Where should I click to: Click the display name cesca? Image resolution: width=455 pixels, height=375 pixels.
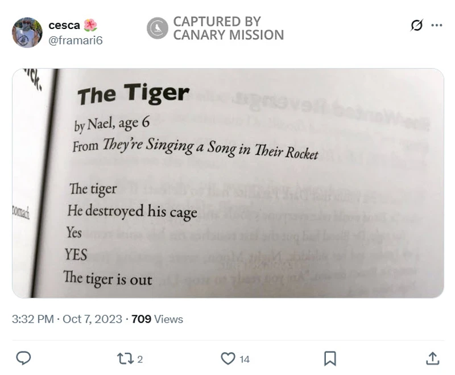[64, 26]
